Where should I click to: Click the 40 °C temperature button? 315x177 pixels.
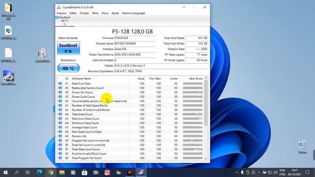(68, 68)
